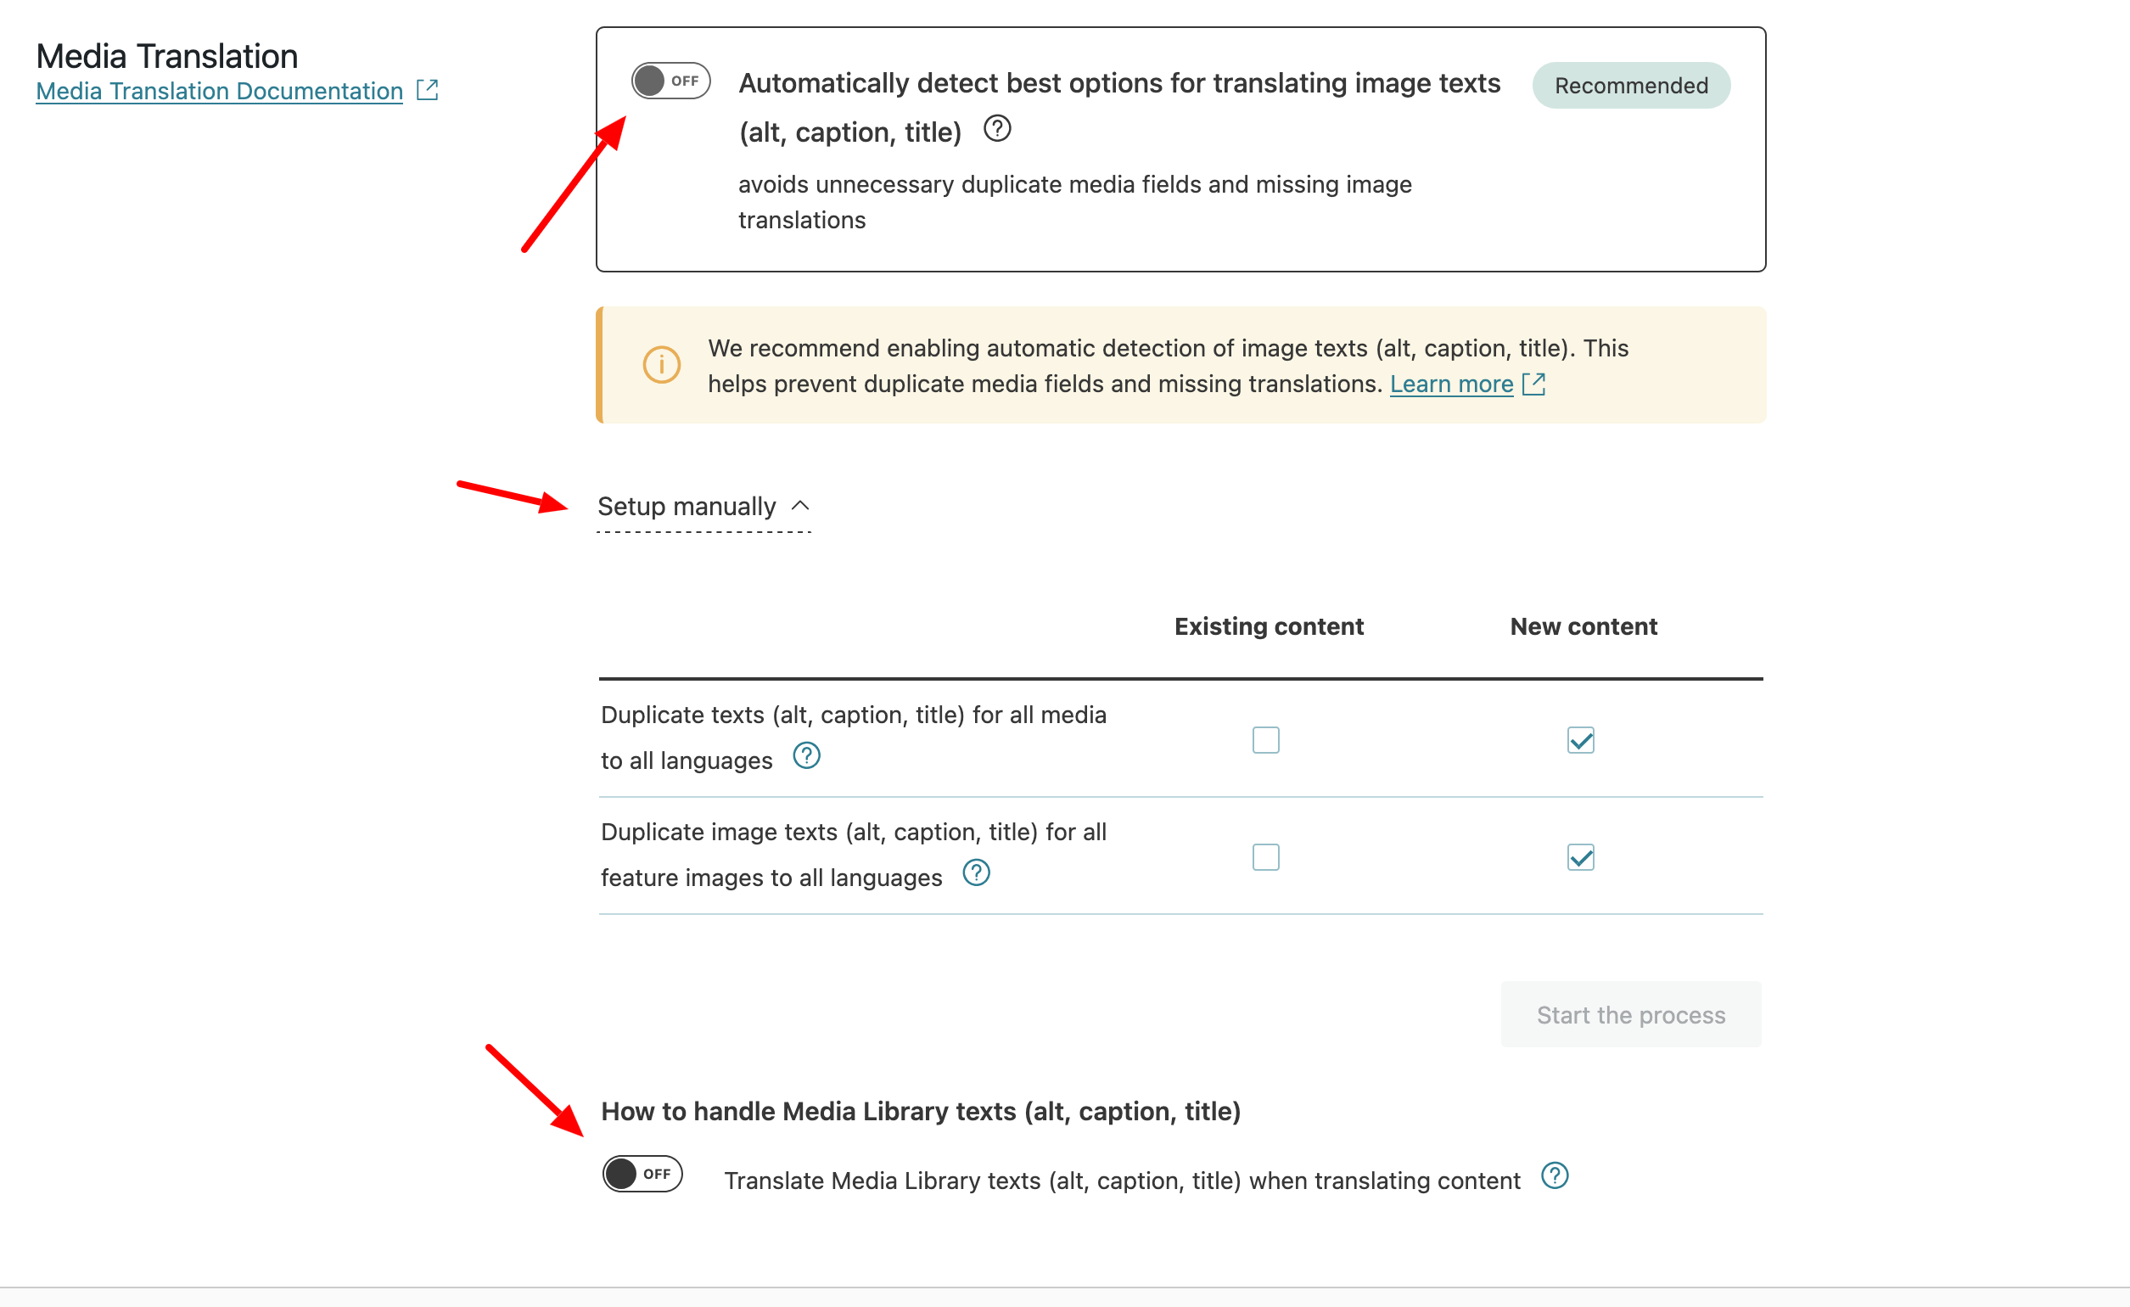
Task: Click the orange info icon in the notice
Action: pyautogui.click(x=661, y=365)
